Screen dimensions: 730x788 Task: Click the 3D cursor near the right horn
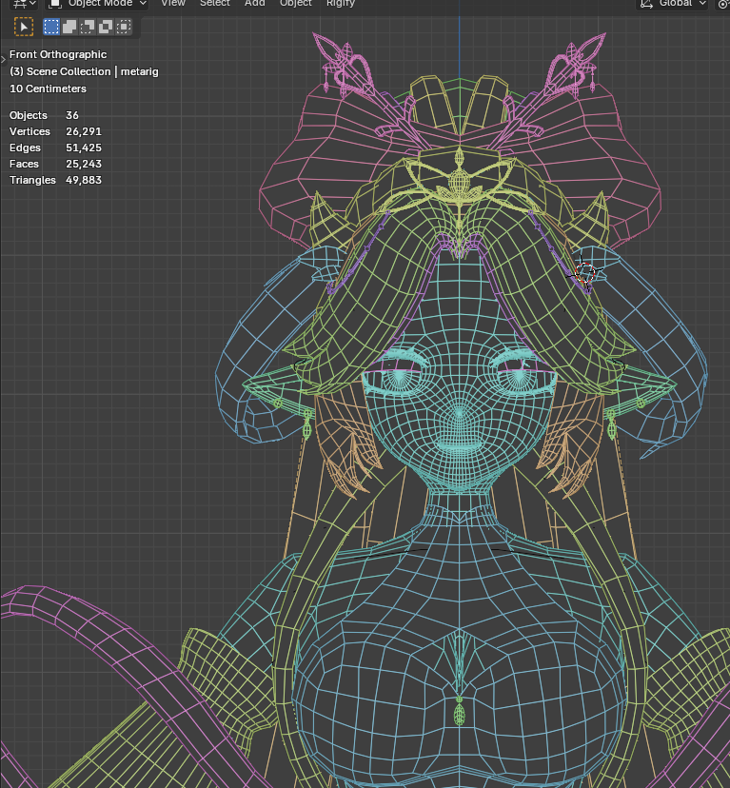[584, 272]
